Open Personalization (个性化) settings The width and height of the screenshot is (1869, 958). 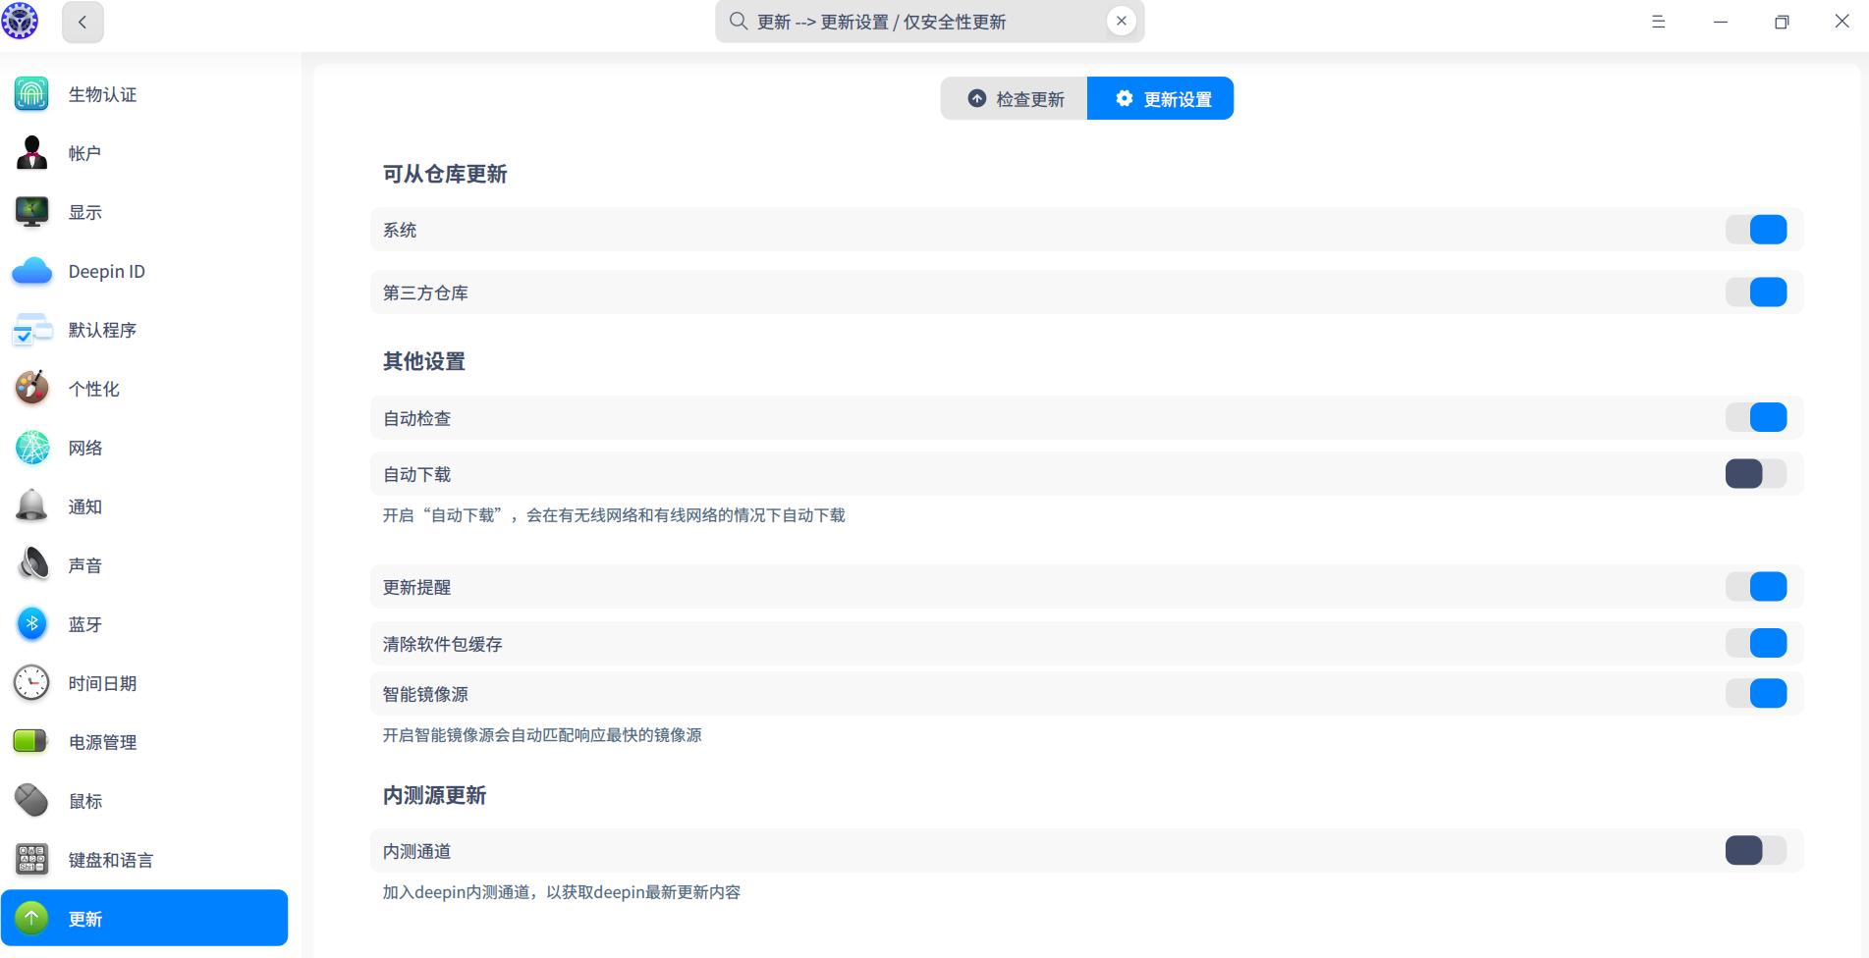(93, 389)
